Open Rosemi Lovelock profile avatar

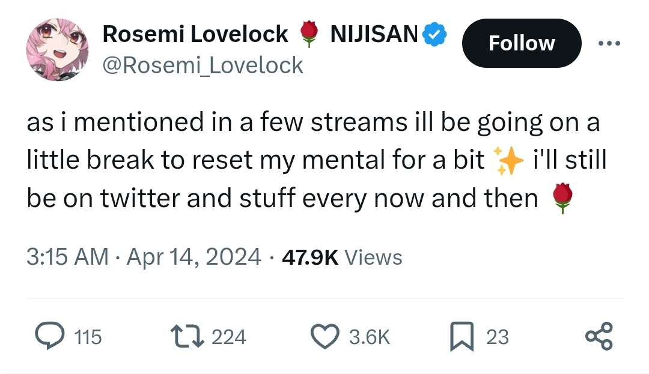[58, 50]
